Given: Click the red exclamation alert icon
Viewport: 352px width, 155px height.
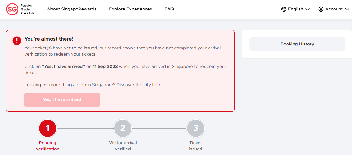Looking at the screenshot, I should point(17,41).
